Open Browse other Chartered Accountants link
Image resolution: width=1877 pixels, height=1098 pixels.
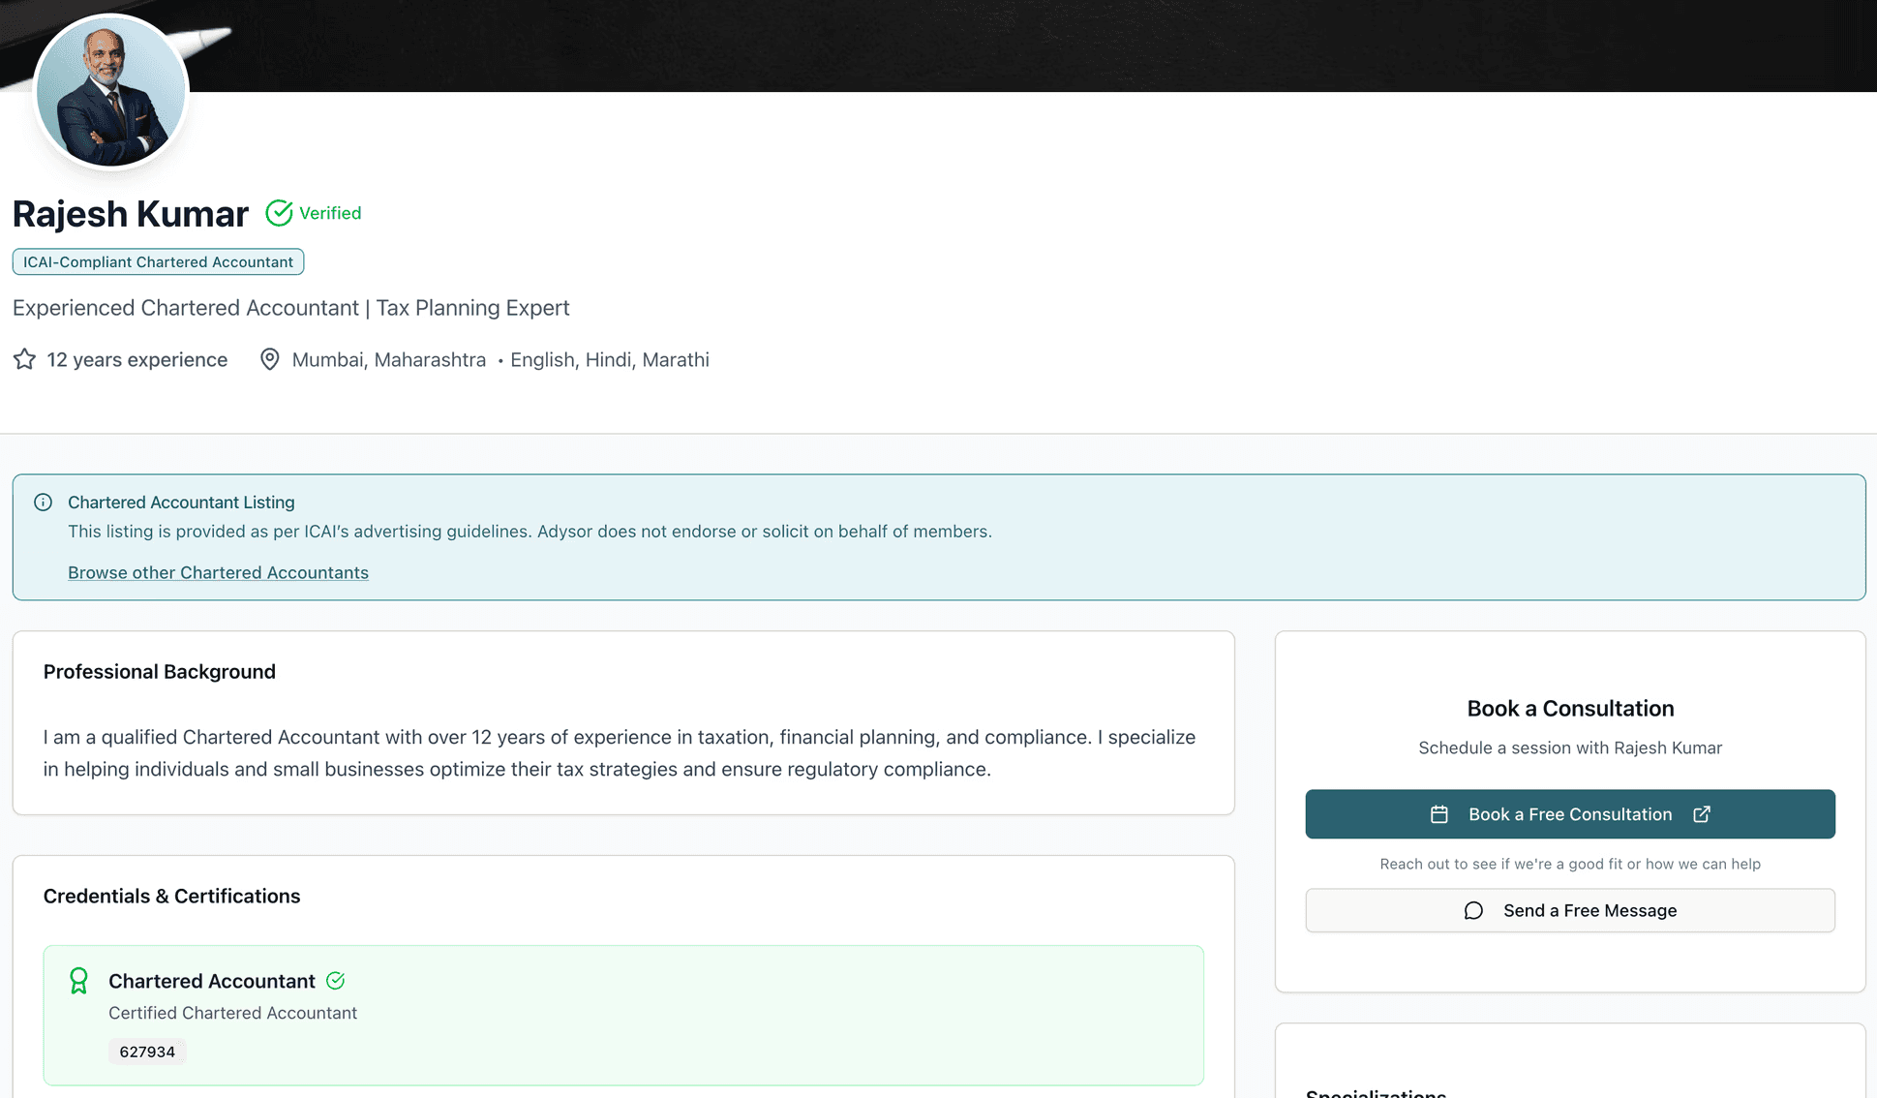coord(218,573)
